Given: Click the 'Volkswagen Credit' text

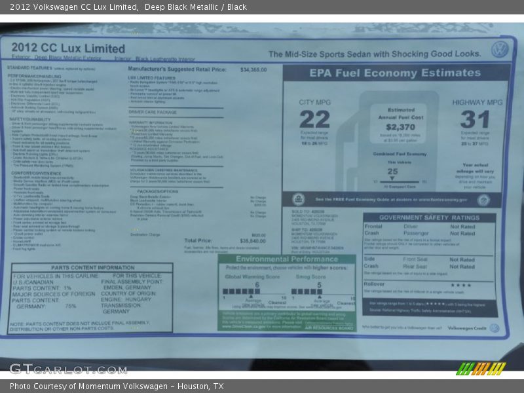Looking at the screenshot, I should pos(467,328).
